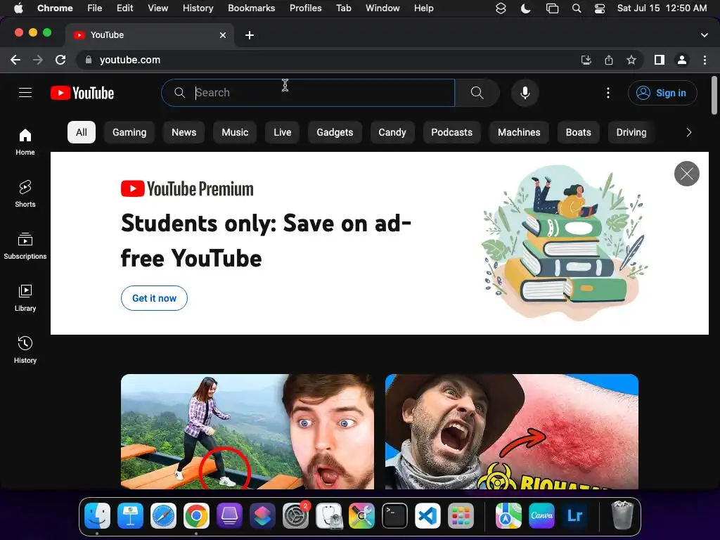This screenshot has height=540, width=720.
Task: Select the Candy filter chip
Action: pyautogui.click(x=392, y=132)
